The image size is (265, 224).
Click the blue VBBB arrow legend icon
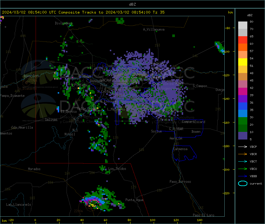[243, 176]
